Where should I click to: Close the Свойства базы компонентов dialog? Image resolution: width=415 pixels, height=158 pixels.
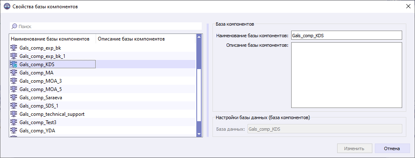pyautogui.click(x=408, y=7)
